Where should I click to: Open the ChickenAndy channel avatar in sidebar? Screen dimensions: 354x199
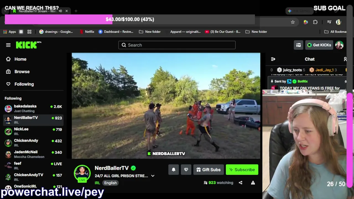(x=8, y=143)
